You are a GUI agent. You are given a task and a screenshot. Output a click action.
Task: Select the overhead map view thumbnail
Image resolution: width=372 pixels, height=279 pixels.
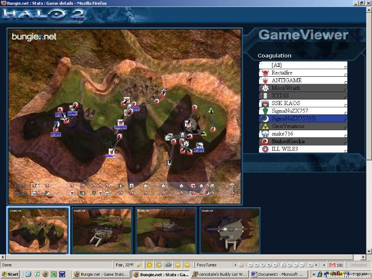(x=38, y=230)
